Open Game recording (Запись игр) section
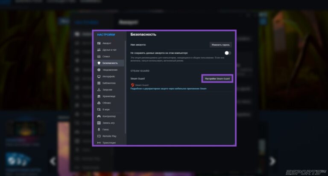 point(109,123)
